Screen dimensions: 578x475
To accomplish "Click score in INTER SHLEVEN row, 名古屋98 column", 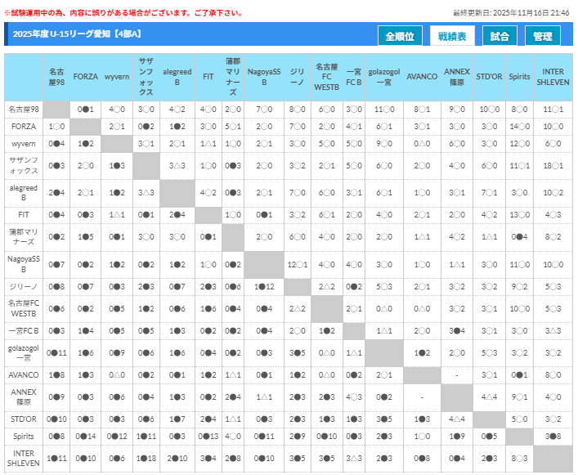I will coord(56,458).
